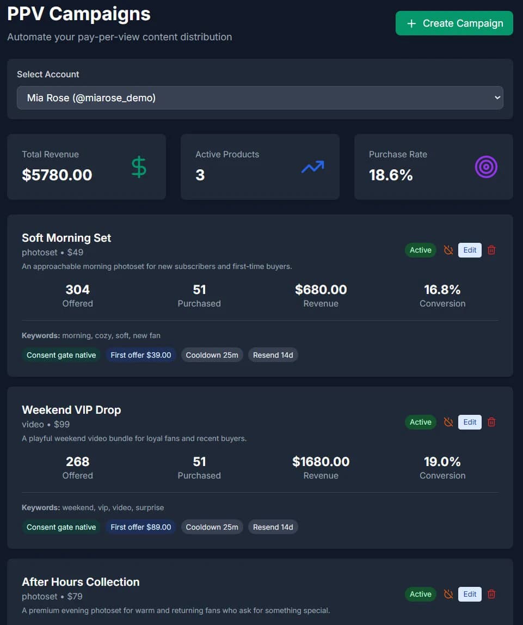Deactivate the Weekend VIP Drop campaign
The image size is (523, 625).
(448, 422)
